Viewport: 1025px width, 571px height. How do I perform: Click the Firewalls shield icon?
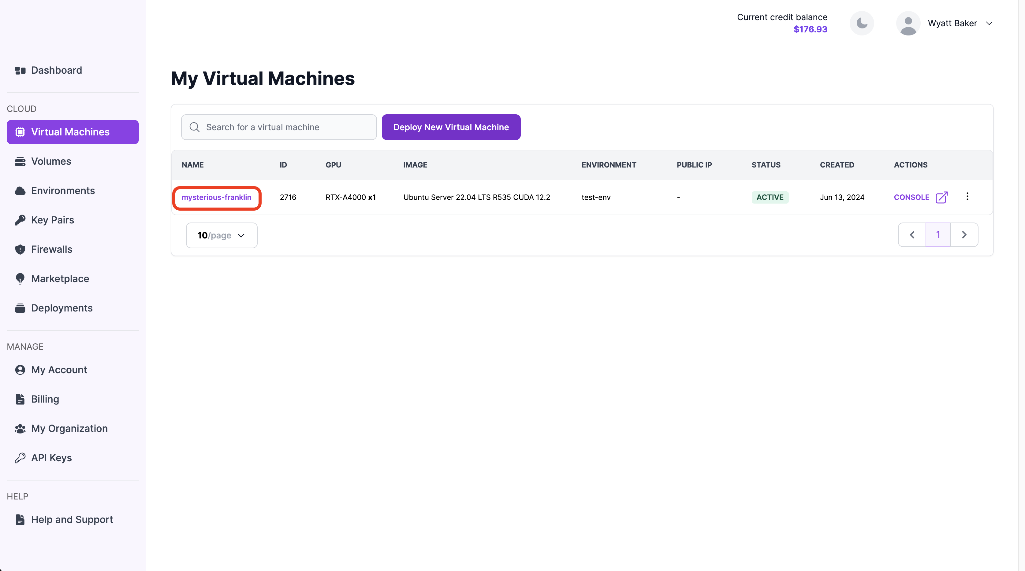(20, 250)
